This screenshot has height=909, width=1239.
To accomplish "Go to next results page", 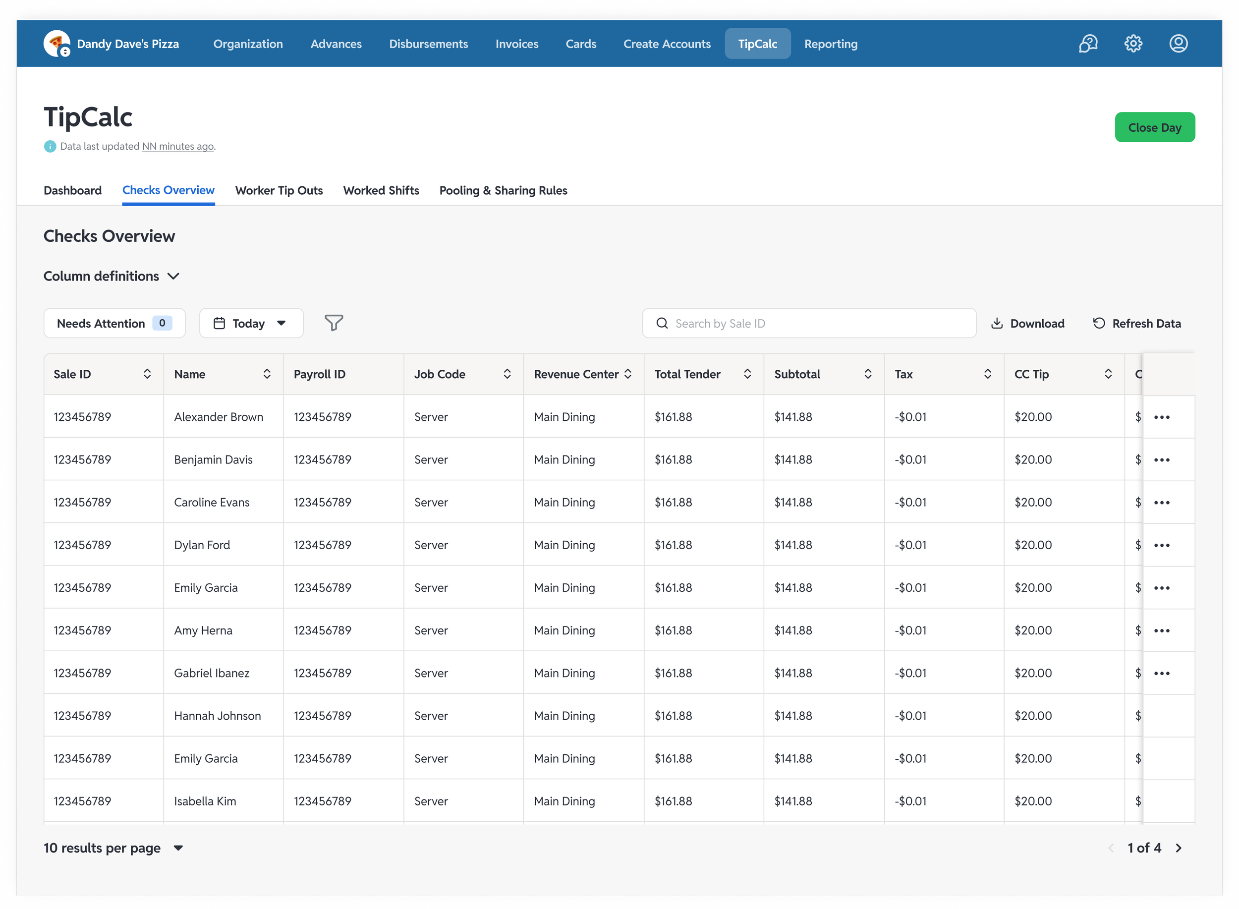I will pos(1179,848).
